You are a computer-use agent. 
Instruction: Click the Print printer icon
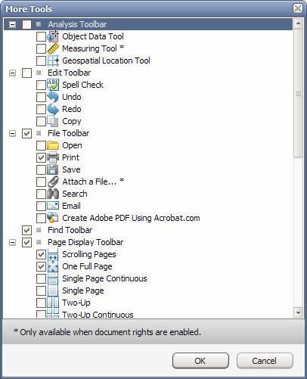coord(53,157)
